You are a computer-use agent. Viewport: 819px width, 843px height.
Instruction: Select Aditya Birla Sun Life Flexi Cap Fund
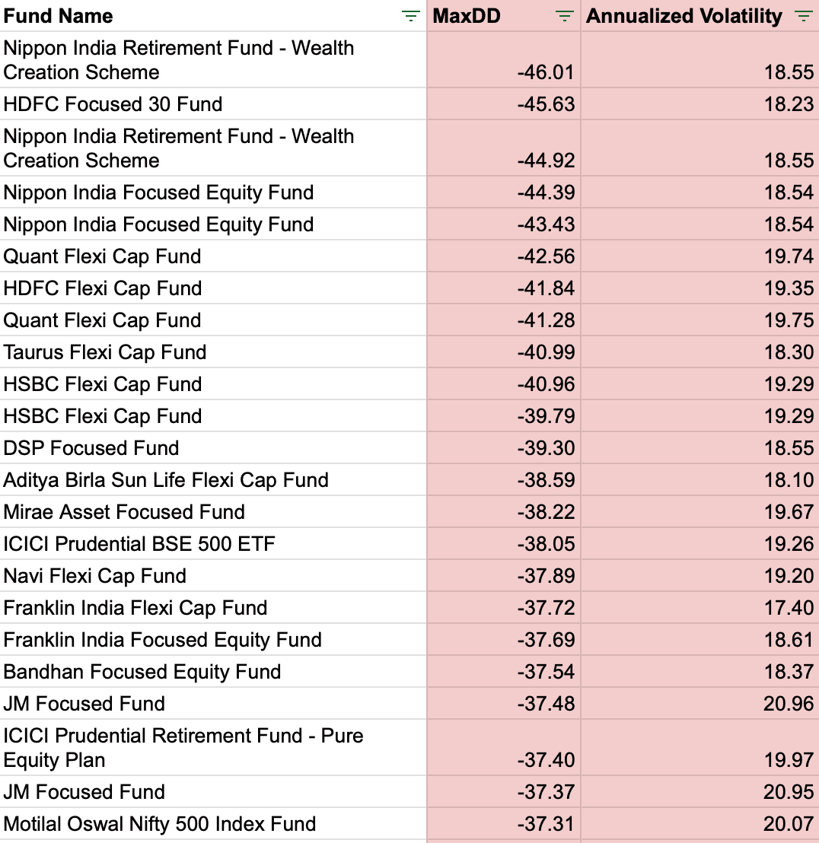tap(166, 480)
